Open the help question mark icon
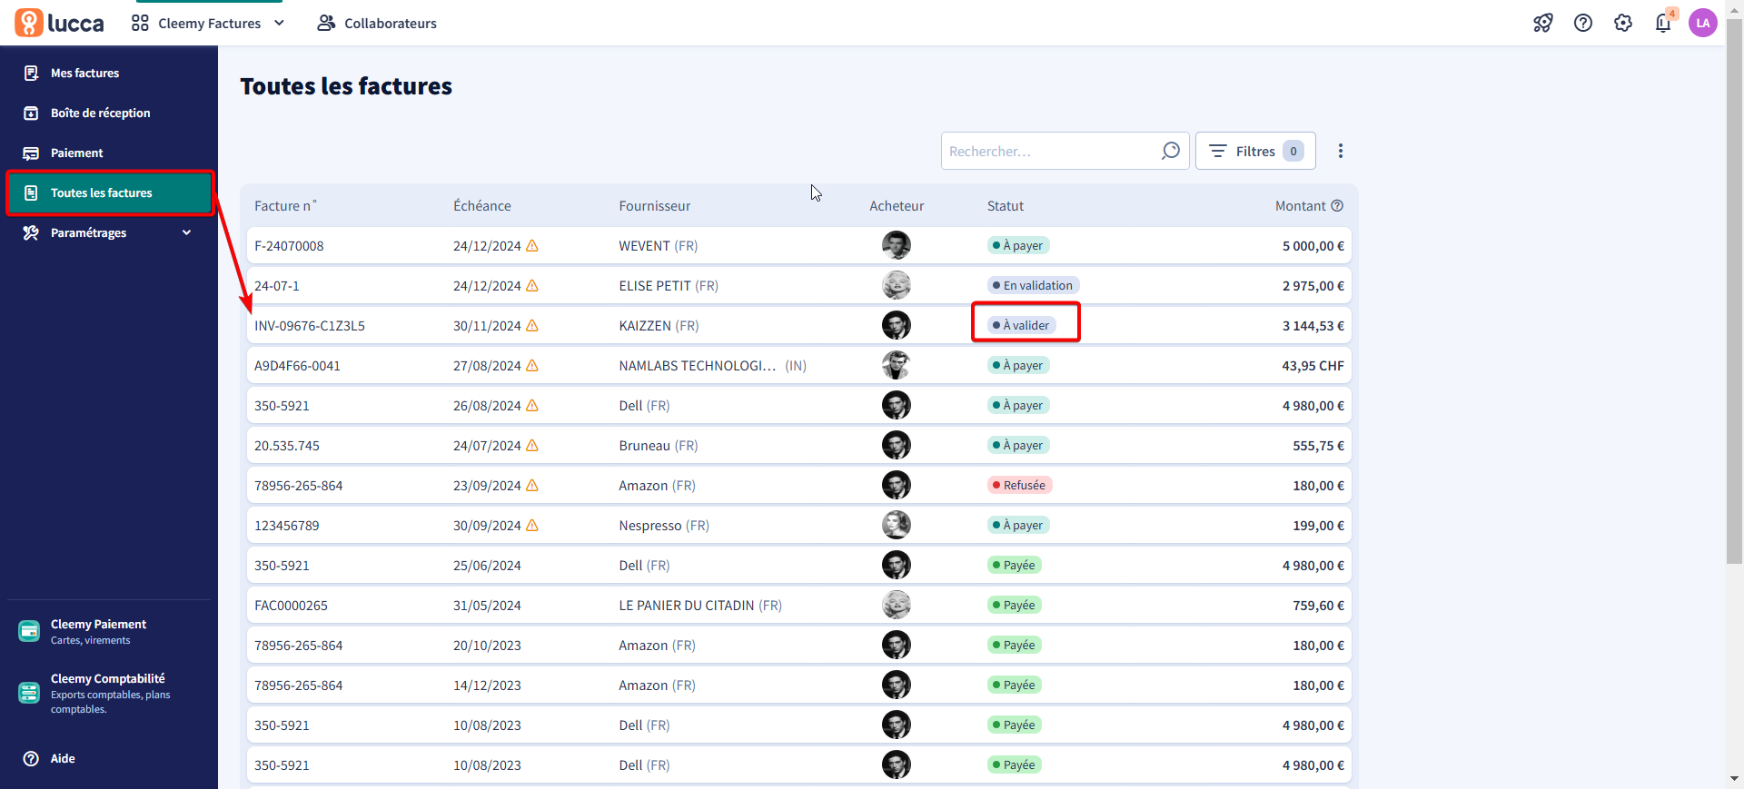The image size is (1744, 789). click(x=1582, y=24)
